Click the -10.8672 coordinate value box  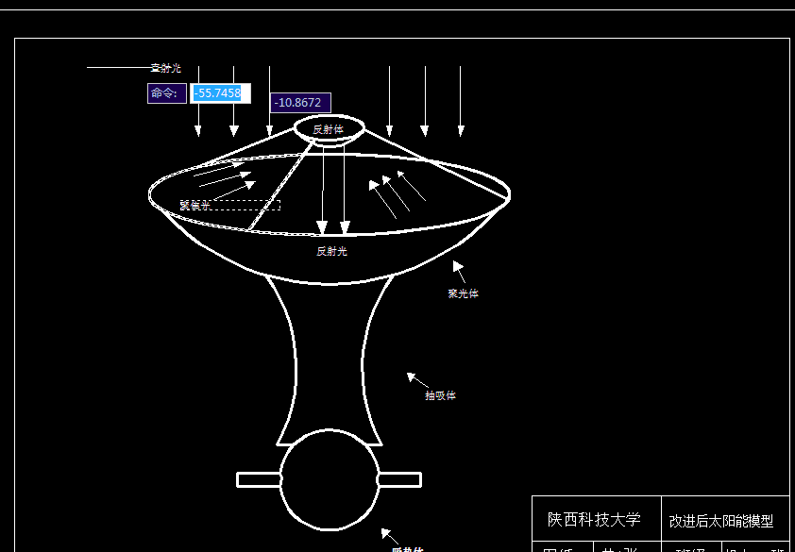300,103
